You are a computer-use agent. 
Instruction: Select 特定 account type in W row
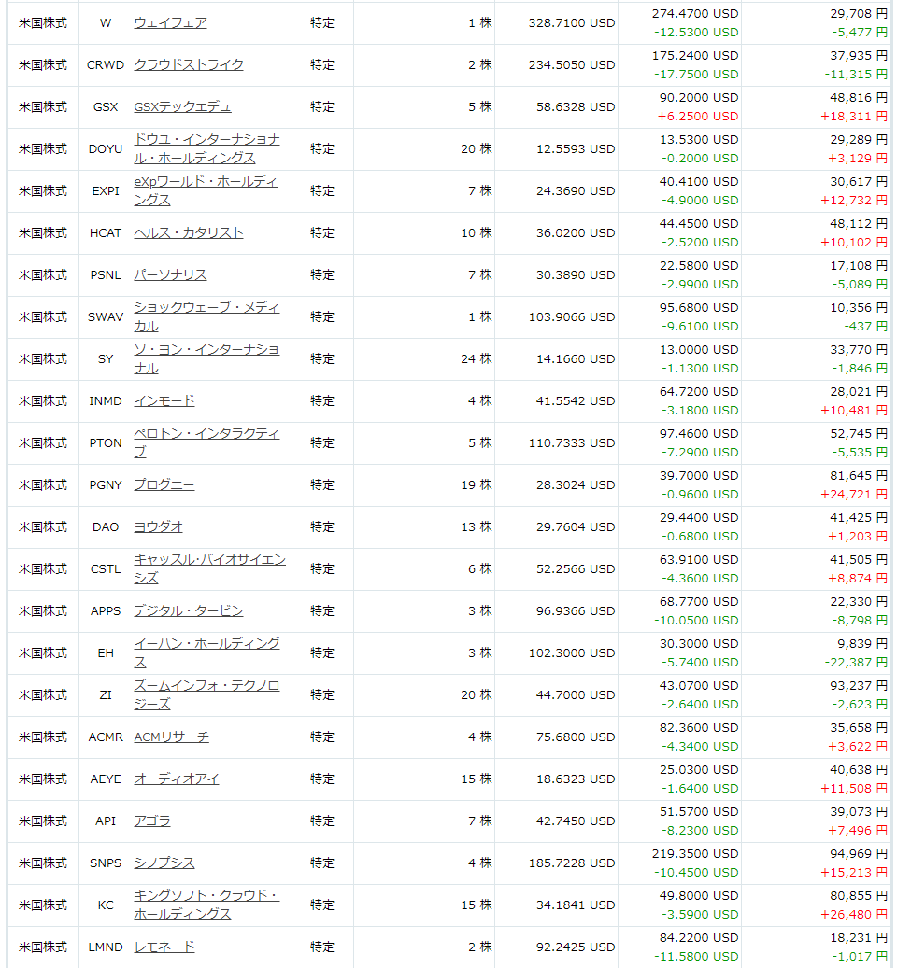point(321,22)
